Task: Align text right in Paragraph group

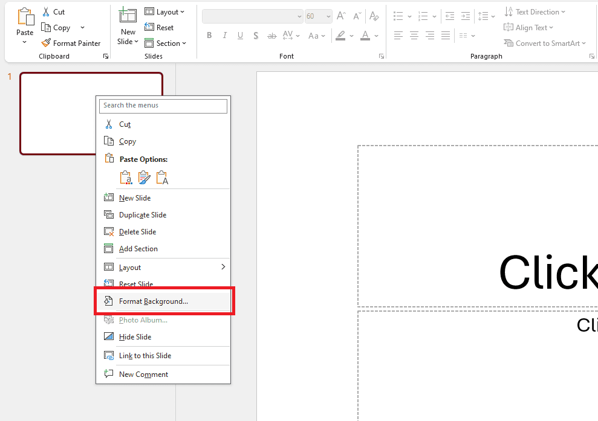Action: pos(430,36)
